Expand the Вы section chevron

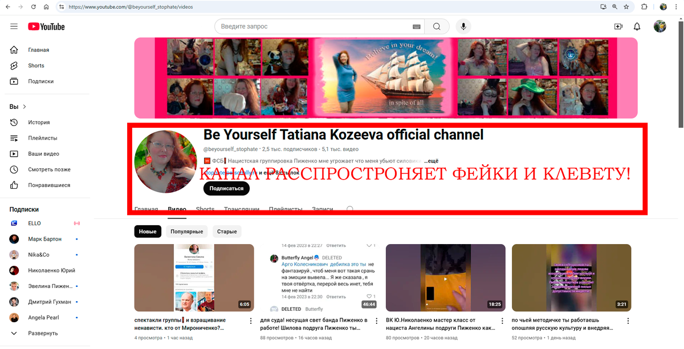[x=25, y=107]
